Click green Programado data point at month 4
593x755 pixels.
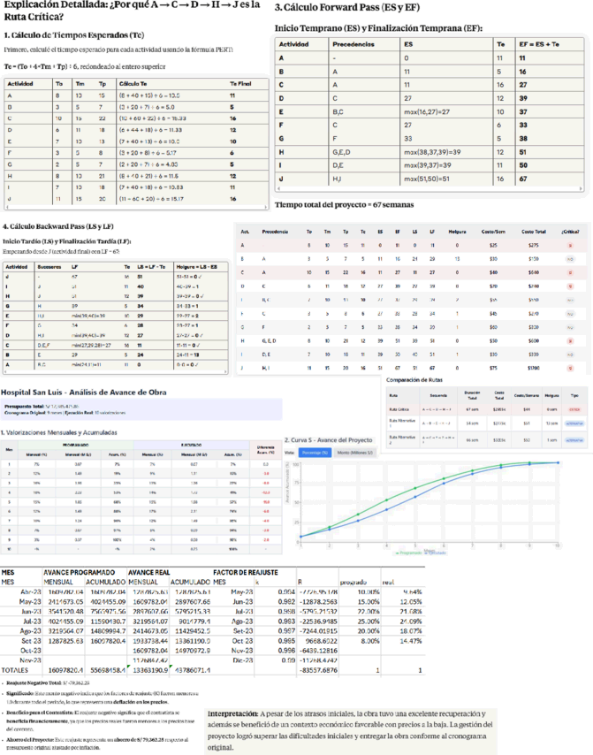point(386,500)
